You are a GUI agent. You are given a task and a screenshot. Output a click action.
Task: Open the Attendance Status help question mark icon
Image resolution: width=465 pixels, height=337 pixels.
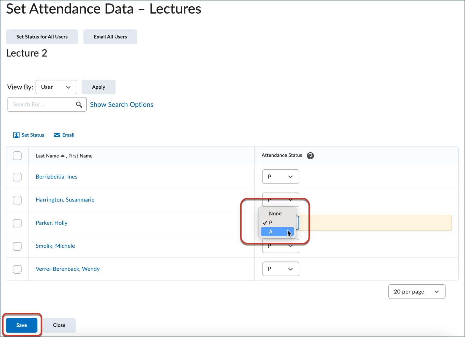coord(310,155)
